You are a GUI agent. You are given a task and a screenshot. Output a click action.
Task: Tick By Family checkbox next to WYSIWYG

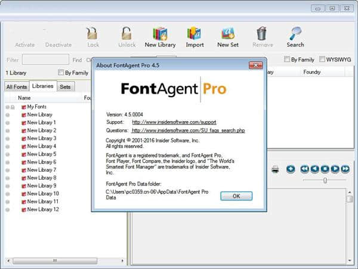(287, 60)
